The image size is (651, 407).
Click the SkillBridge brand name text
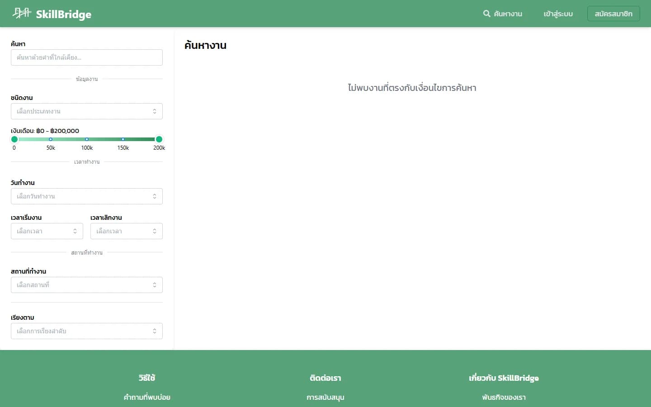coord(64,14)
